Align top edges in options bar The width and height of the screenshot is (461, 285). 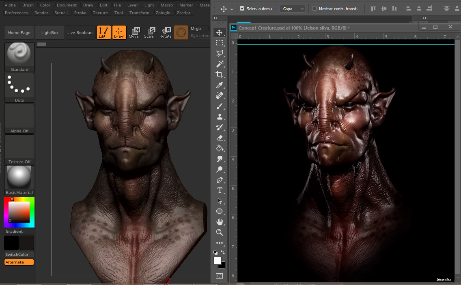pyautogui.click(x=373, y=9)
